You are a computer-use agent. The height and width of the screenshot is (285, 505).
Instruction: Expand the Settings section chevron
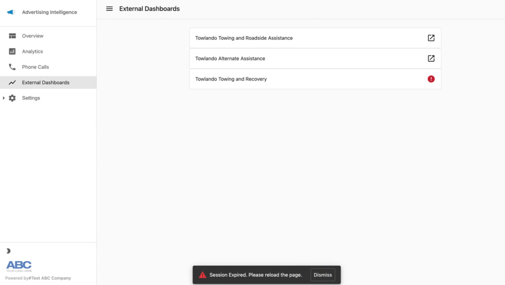click(3, 98)
